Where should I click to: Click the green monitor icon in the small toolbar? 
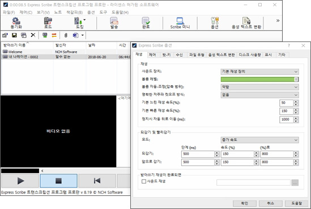tap(45, 35)
